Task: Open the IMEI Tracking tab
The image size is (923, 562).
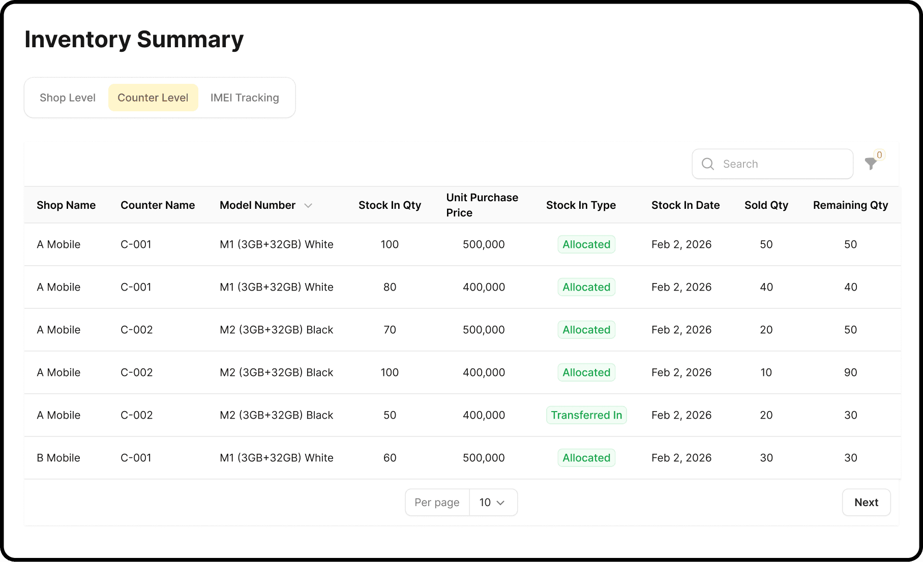Action: (x=245, y=98)
